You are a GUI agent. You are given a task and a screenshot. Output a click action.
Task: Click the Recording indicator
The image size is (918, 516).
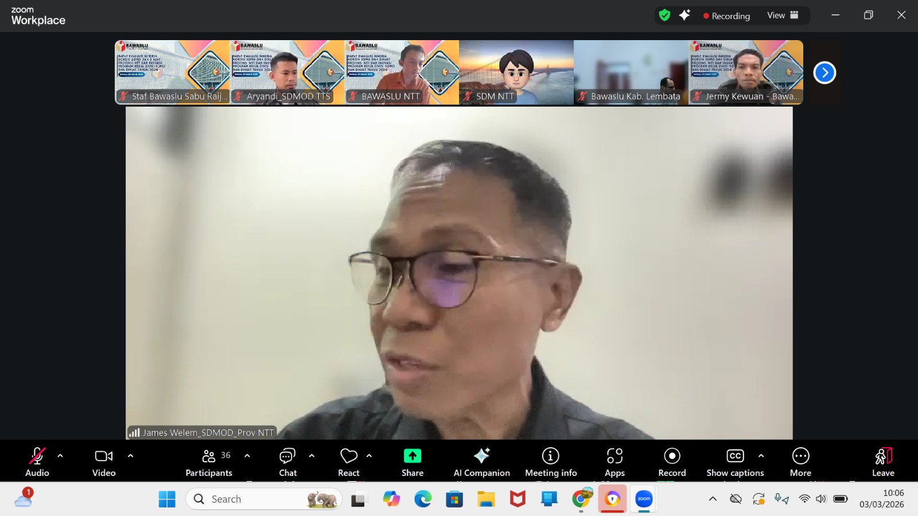(x=726, y=16)
